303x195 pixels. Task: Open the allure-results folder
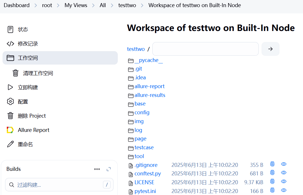click(x=150, y=95)
